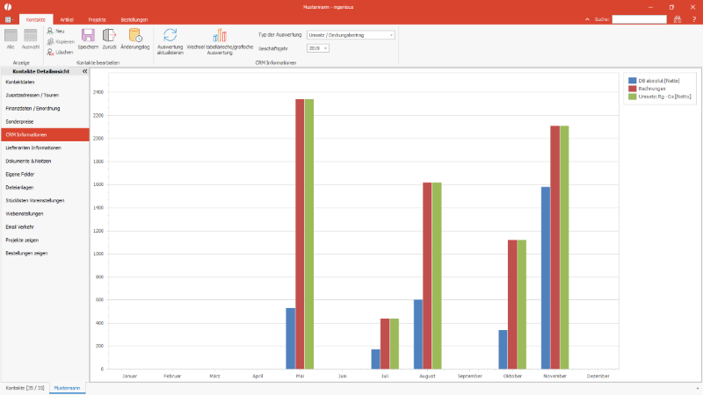Collapse the ribbon with the caret icon
The height and width of the screenshot is (395, 703).
point(587,19)
